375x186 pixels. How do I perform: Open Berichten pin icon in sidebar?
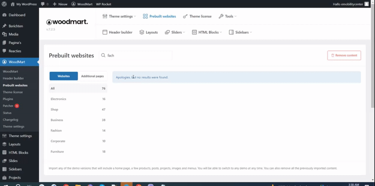pyautogui.click(x=4, y=26)
